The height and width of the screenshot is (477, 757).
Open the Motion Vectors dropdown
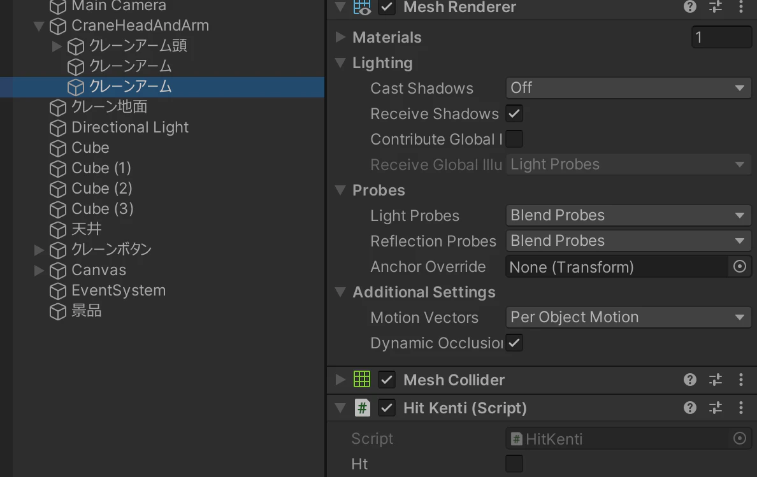pyautogui.click(x=628, y=317)
